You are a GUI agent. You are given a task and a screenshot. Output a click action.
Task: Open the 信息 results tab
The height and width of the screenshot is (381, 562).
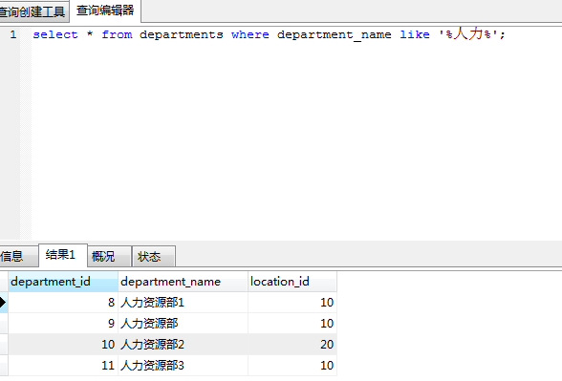pos(18,256)
